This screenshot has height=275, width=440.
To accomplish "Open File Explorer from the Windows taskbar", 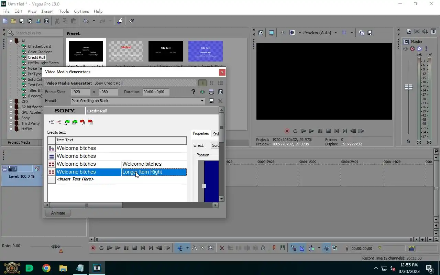I will coord(63,268).
